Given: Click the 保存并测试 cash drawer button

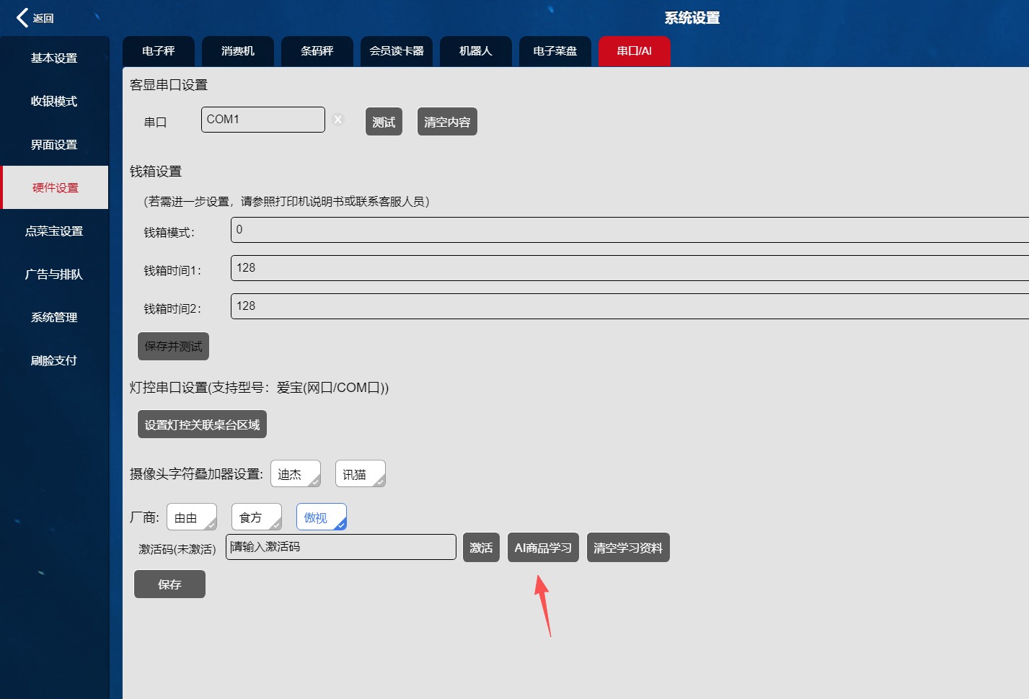Looking at the screenshot, I should click(x=173, y=347).
